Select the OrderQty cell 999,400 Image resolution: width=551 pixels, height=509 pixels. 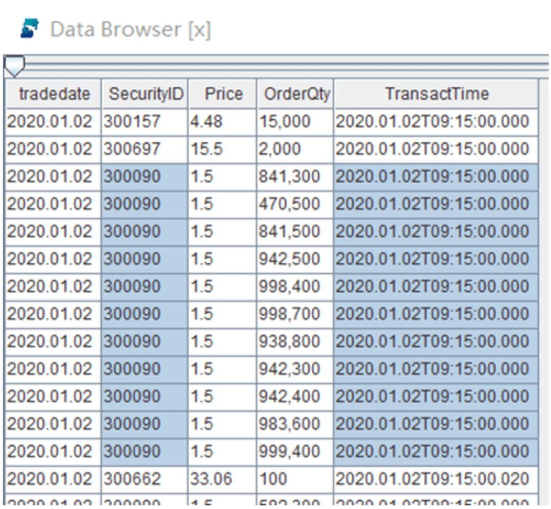(295, 452)
